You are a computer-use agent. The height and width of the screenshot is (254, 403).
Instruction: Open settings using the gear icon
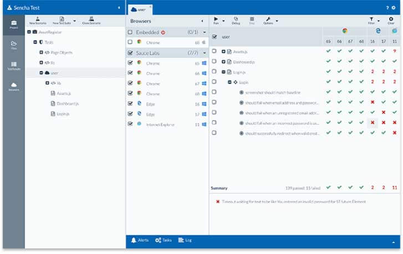[x=394, y=8]
